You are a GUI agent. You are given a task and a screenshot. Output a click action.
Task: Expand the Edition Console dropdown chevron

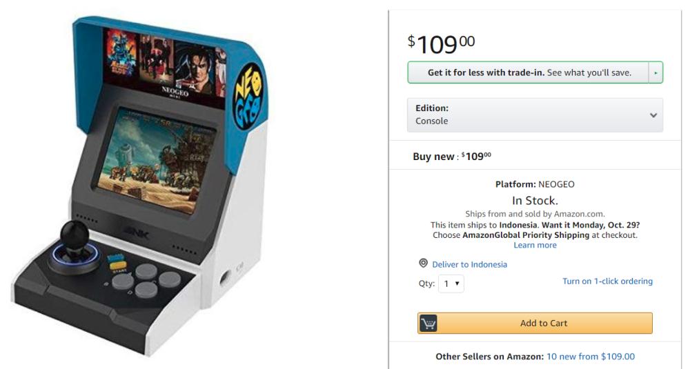tap(653, 115)
